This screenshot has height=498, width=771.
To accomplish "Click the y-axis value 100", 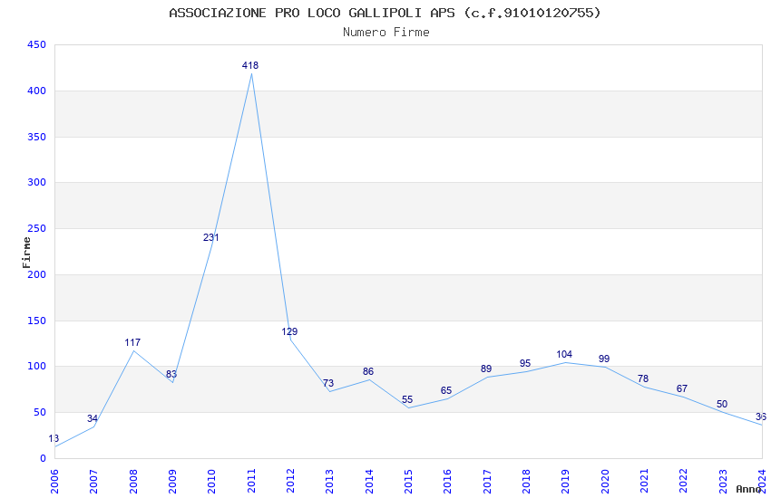I will pos(37,367).
